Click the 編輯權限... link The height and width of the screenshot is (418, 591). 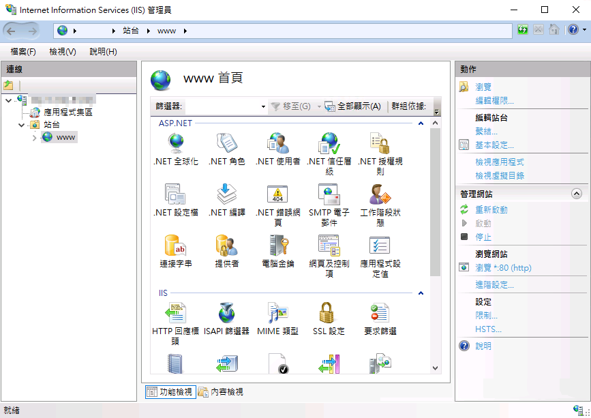[x=494, y=101]
